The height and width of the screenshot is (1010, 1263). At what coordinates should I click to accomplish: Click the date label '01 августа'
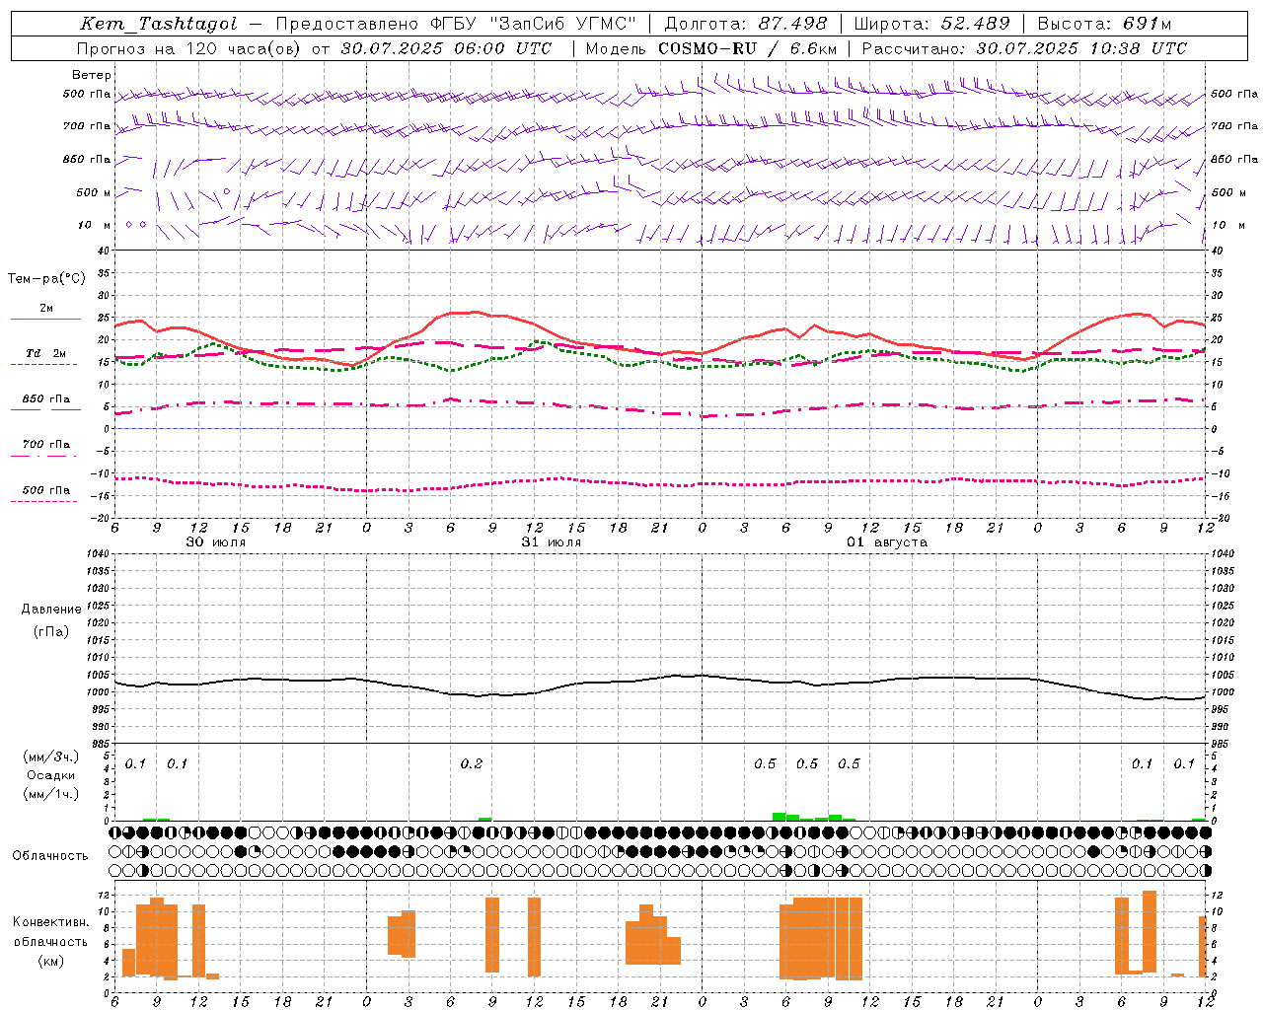pos(887,542)
